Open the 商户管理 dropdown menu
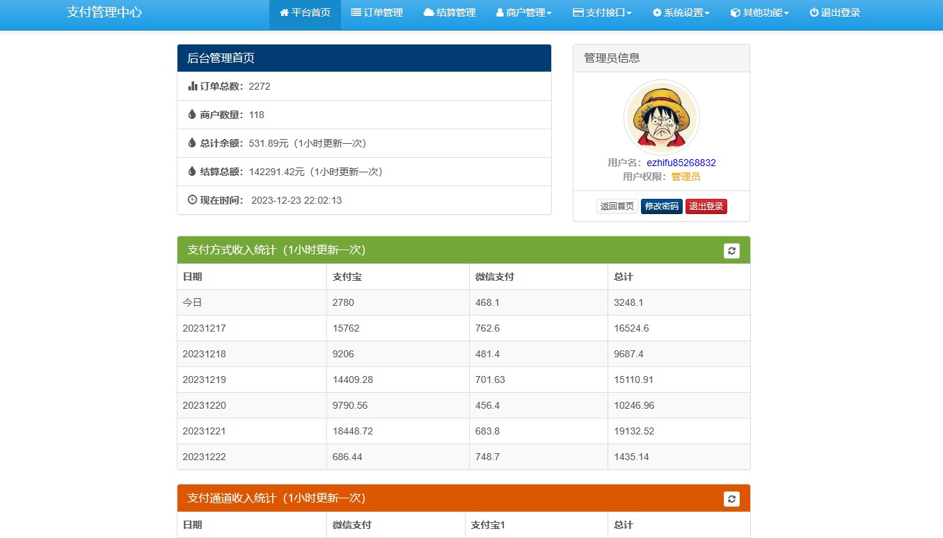Screen dimensions: 943x538 click(x=523, y=12)
